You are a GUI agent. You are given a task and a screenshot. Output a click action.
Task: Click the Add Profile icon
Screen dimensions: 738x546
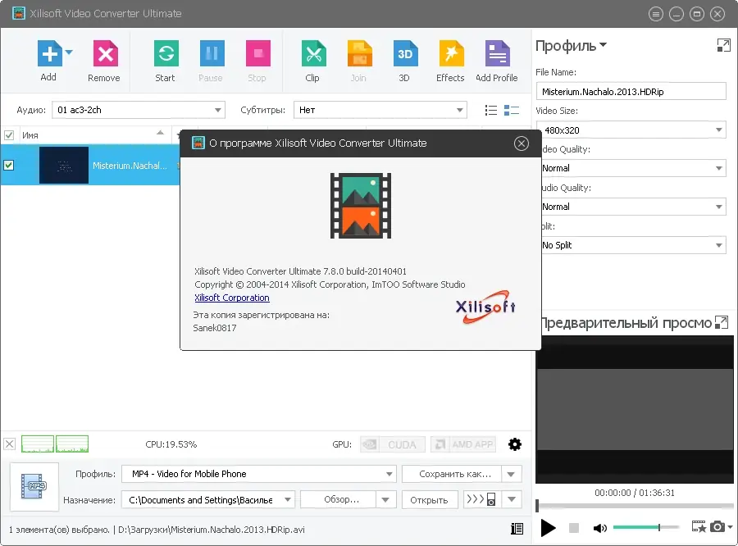coord(498,53)
